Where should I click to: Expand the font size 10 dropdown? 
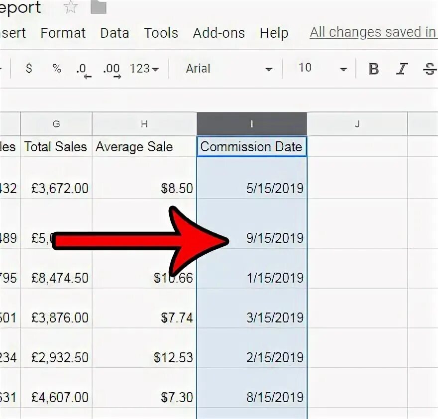coord(322,69)
